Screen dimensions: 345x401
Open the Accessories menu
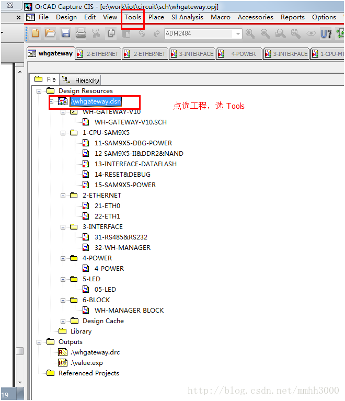[x=255, y=17]
